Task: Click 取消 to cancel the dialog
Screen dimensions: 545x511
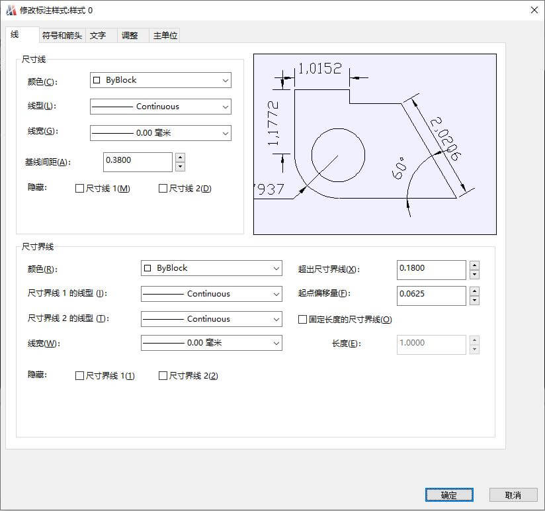Action: 513,495
